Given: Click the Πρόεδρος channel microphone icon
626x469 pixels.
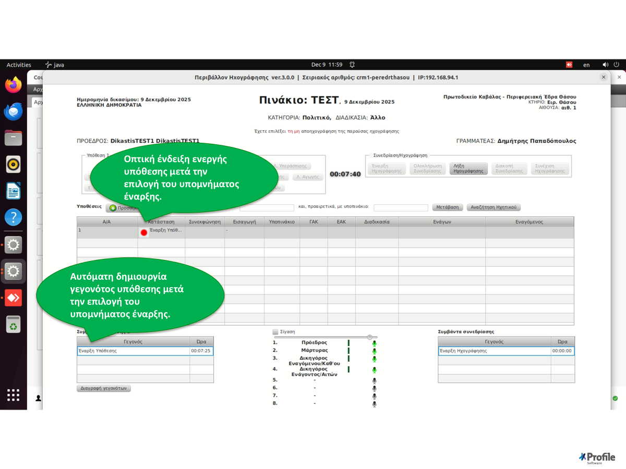Looking at the screenshot, I should tap(374, 343).
